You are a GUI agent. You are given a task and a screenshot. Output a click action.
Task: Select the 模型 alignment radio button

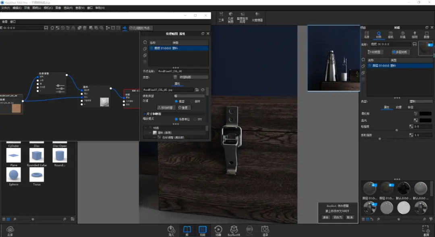(x=176, y=101)
